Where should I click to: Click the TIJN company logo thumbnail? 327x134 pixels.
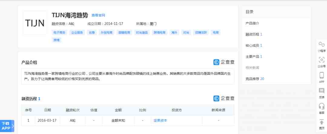(35, 23)
